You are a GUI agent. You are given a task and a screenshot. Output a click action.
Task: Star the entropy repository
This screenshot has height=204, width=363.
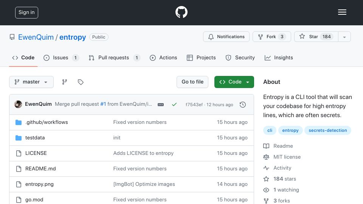pyautogui.click(x=316, y=37)
